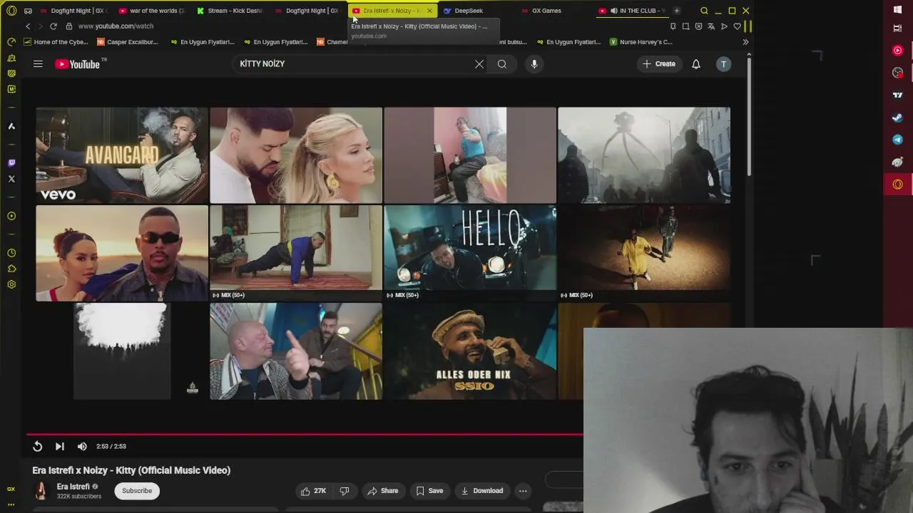The height and width of the screenshot is (513, 913).
Task: Expand bookmarks bar overflow chevron
Action: tap(745, 42)
